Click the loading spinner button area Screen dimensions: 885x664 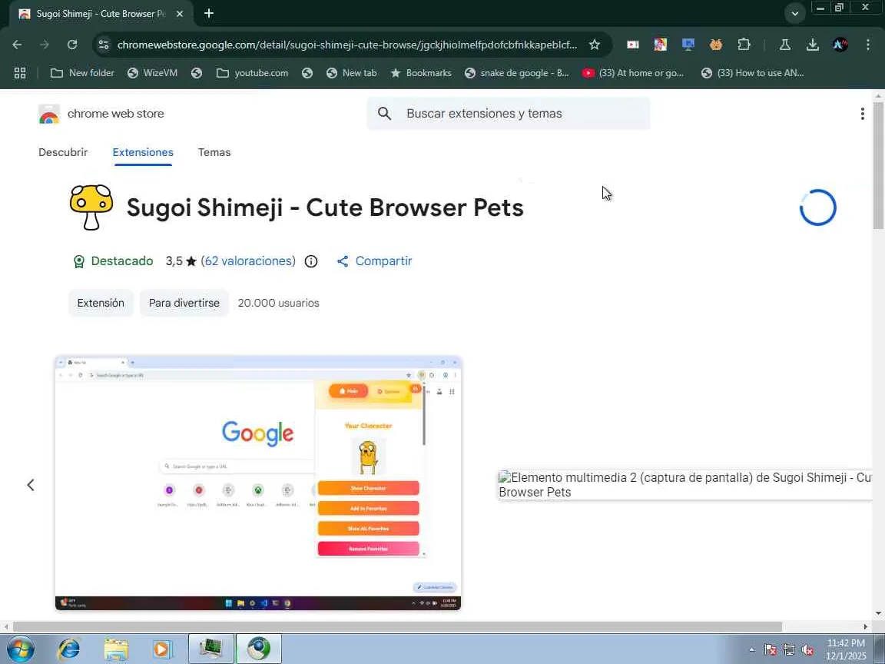[x=818, y=207]
